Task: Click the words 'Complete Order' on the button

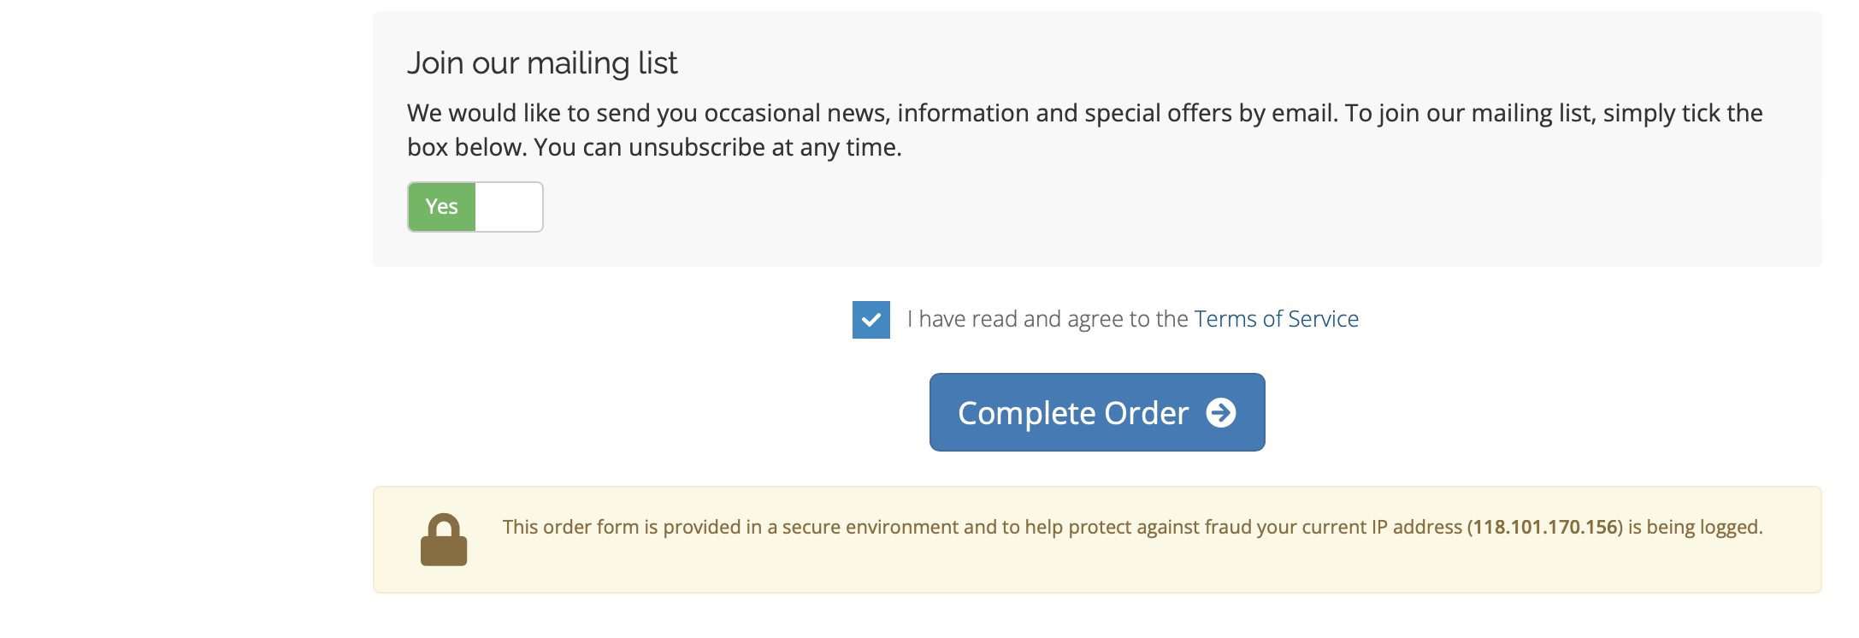Action: click(x=1073, y=413)
